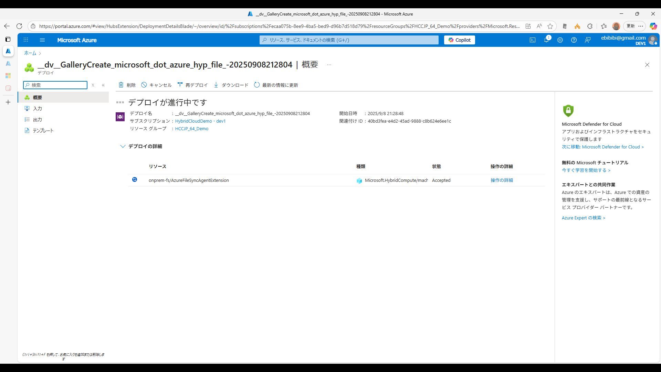The width and height of the screenshot is (661, 372).
Task: Click the キャンセル toolbar button
Action: point(156,85)
